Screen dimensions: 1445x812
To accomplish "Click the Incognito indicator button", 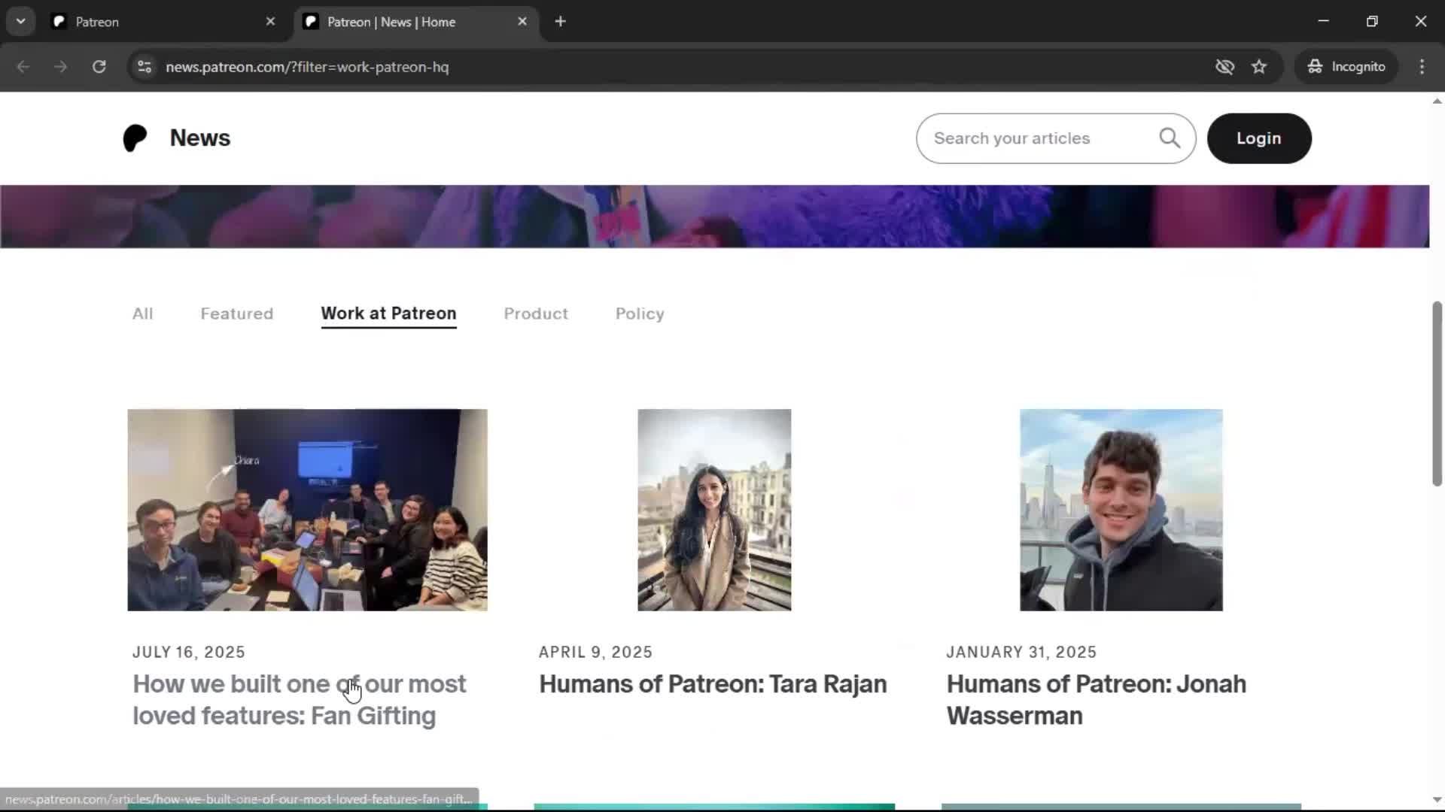I will pyautogui.click(x=1346, y=67).
